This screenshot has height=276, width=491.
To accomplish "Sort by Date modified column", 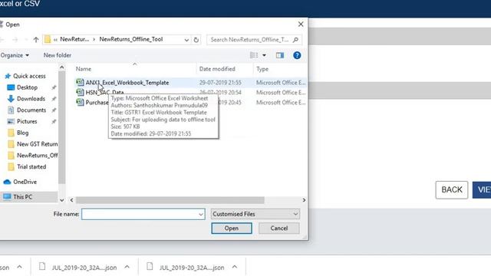I will (x=217, y=69).
